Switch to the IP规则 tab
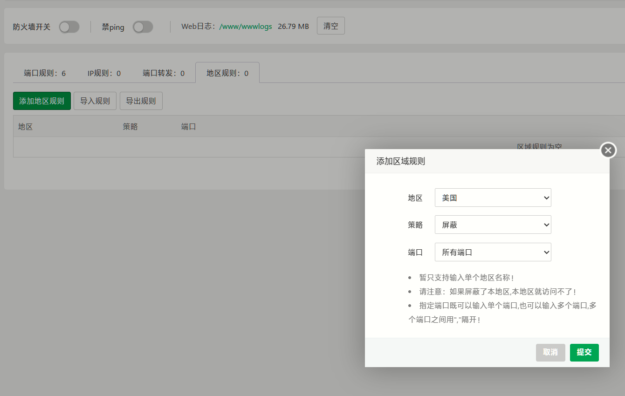 pos(104,73)
